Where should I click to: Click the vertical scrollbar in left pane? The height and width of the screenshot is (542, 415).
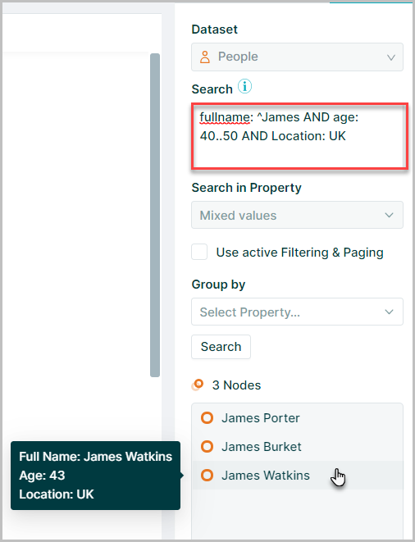point(155,215)
